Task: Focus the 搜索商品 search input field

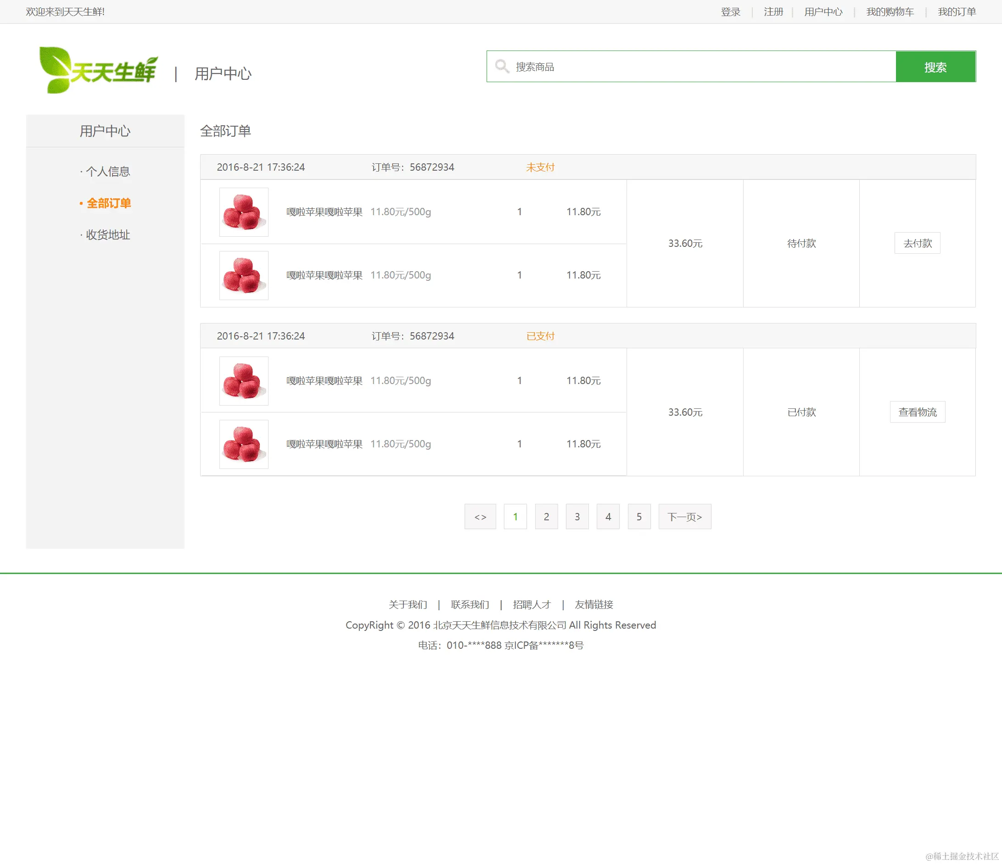Action: click(x=701, y=67)
